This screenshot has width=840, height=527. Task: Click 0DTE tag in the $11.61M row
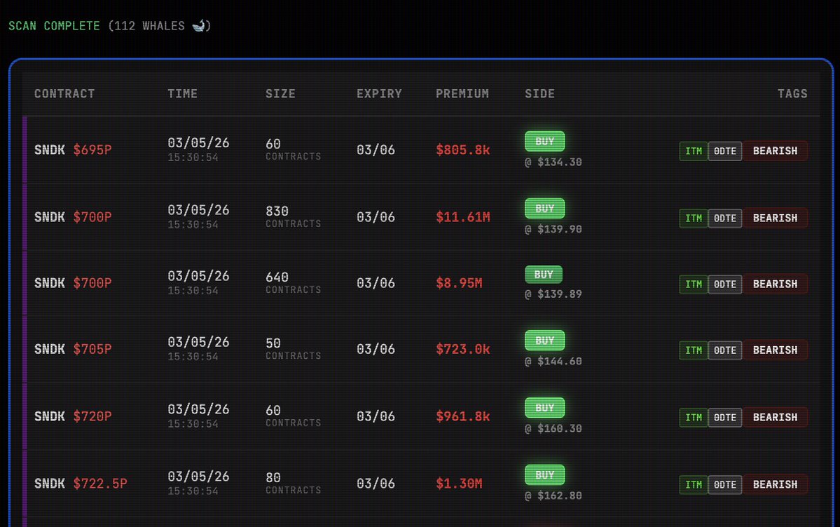point(725,218)
